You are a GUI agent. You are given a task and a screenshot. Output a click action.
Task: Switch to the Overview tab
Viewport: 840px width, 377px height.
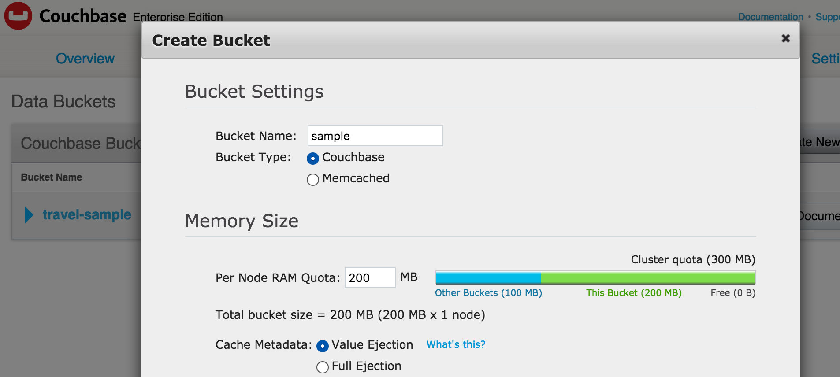pos(85,59)
